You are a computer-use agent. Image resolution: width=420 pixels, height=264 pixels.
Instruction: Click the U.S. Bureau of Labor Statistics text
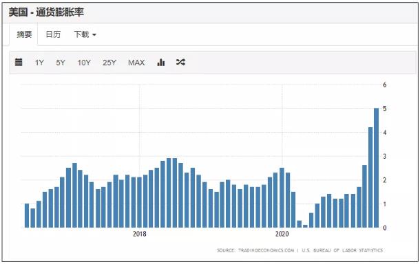(x=342, y=250)
